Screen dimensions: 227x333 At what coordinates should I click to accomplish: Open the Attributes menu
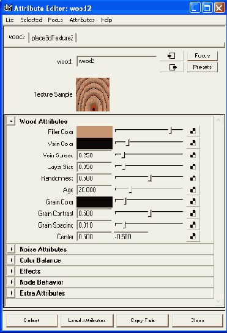82,20
